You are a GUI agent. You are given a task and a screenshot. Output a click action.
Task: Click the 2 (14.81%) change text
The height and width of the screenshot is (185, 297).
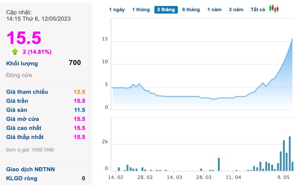tap(37, 51)
